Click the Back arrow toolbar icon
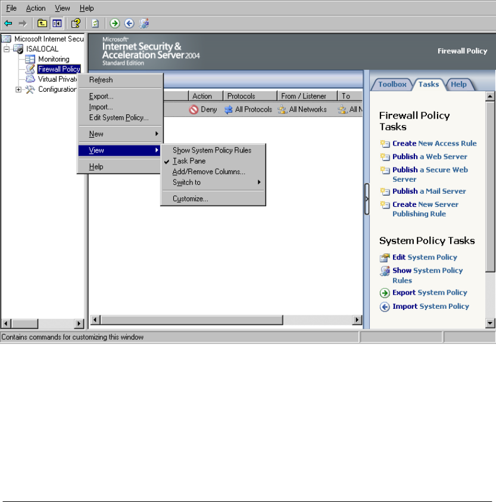The image size is (496, 502). pos(8,23)
